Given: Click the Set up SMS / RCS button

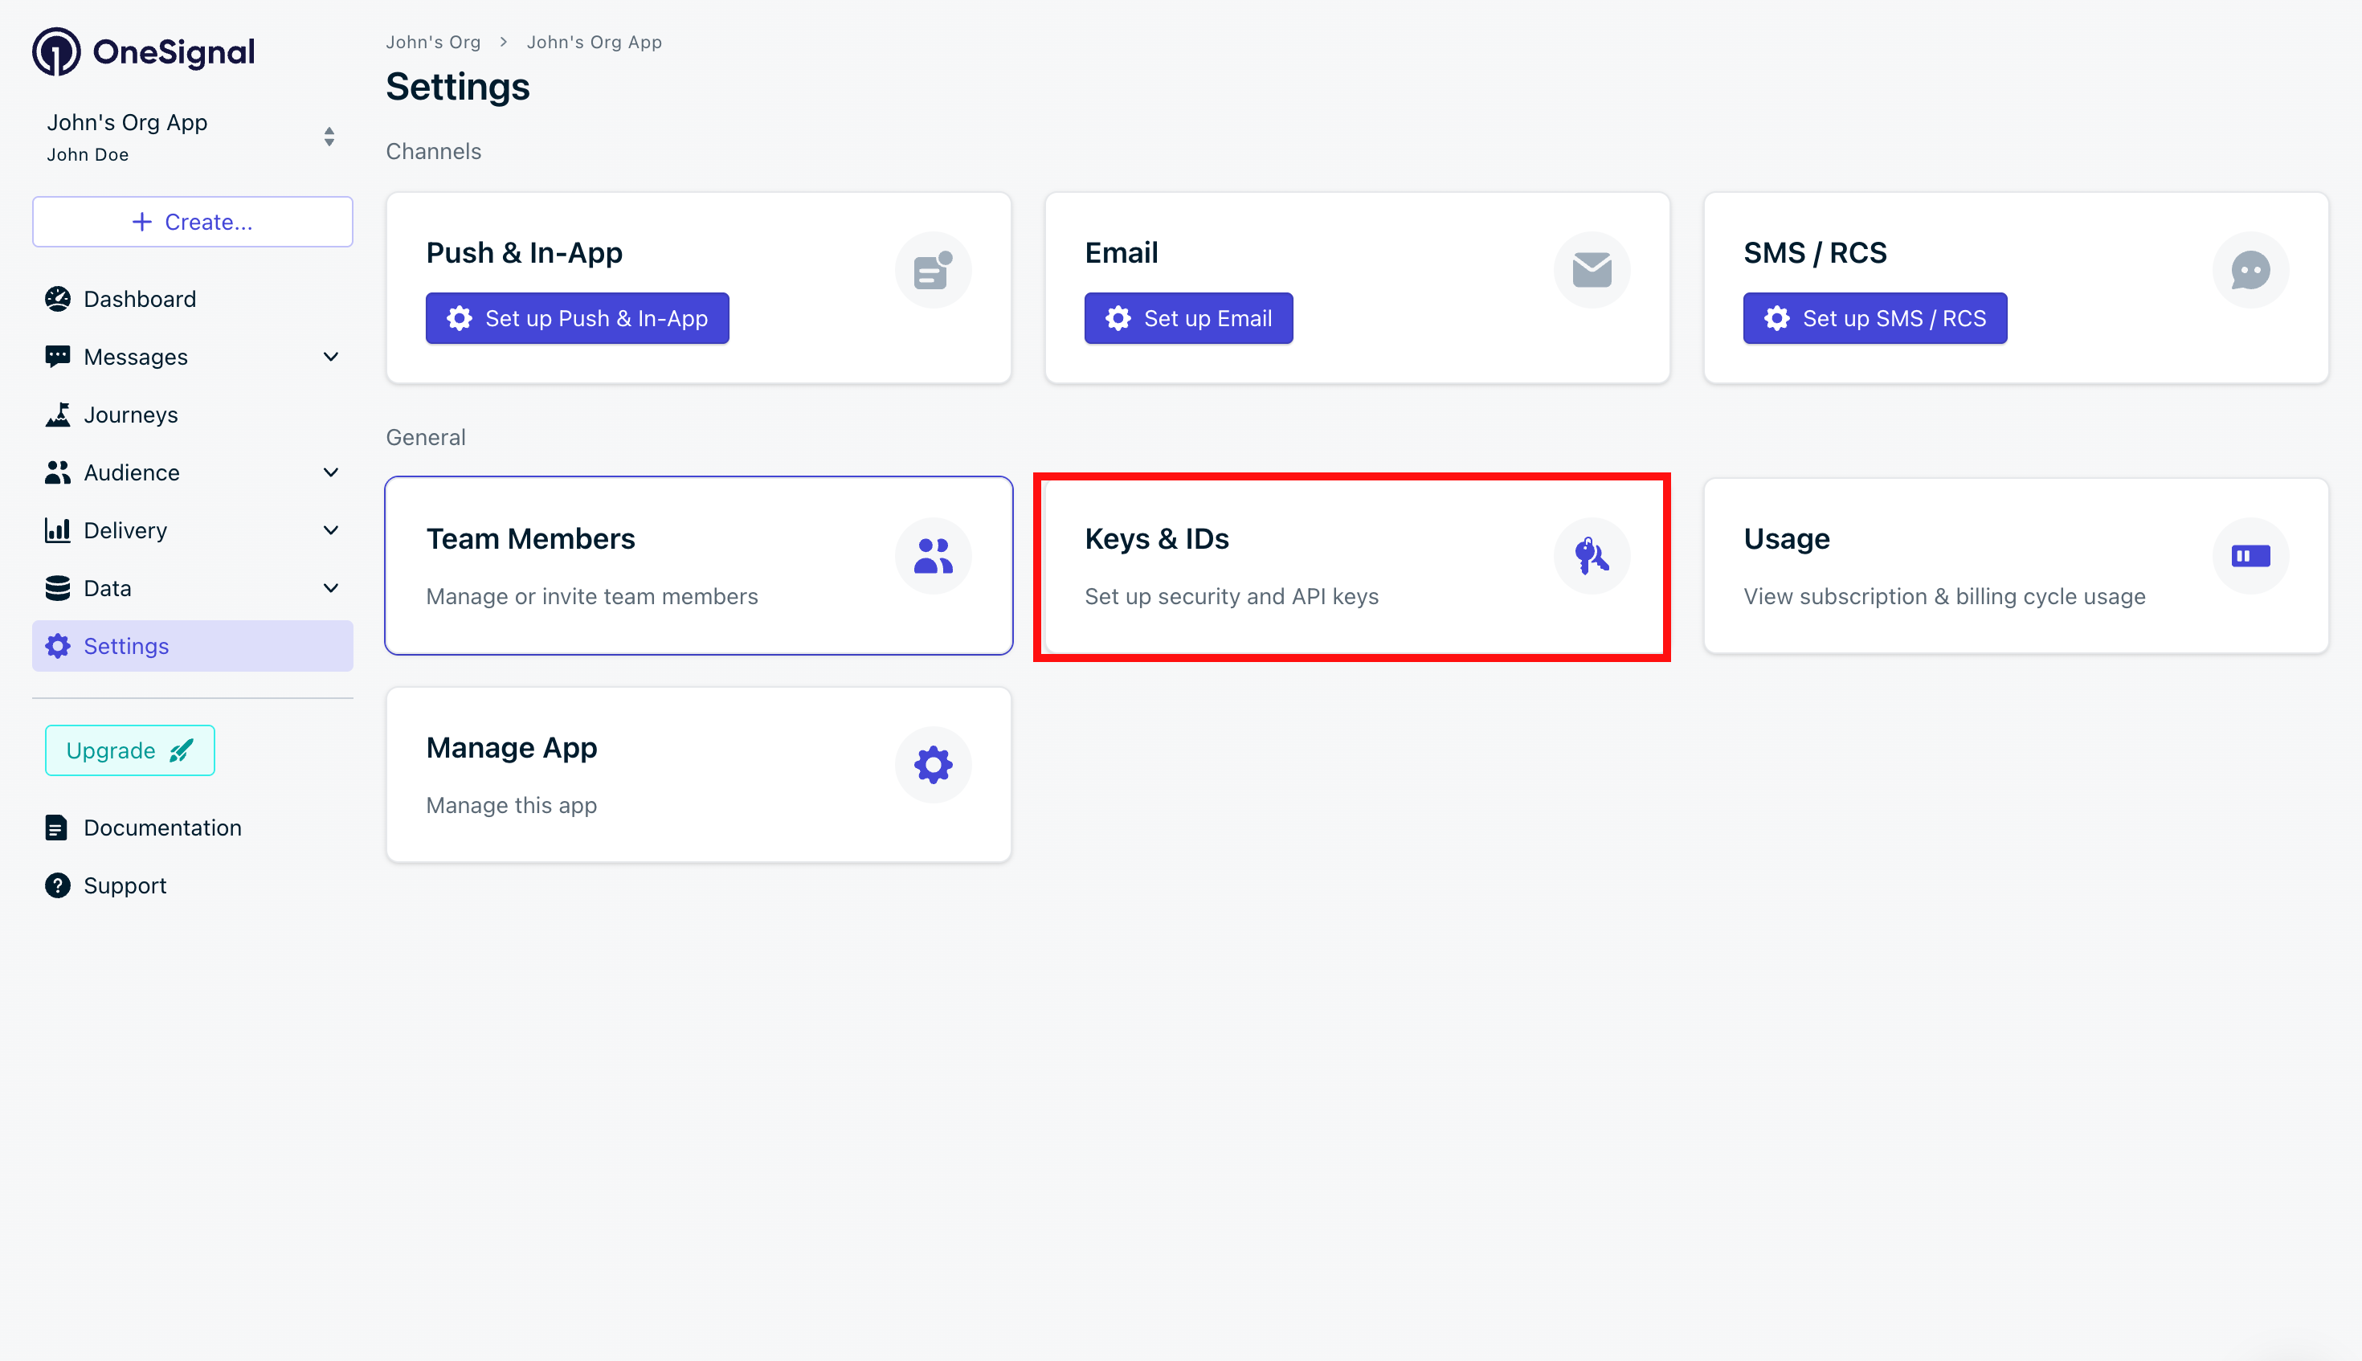Looking at the screenshot, I should [x=1874, y=319].
